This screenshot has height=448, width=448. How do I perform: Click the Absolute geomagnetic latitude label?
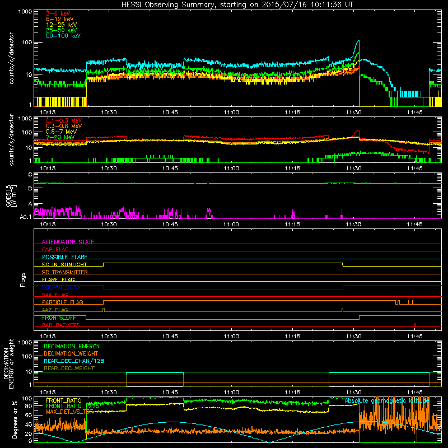coord(387,401)
